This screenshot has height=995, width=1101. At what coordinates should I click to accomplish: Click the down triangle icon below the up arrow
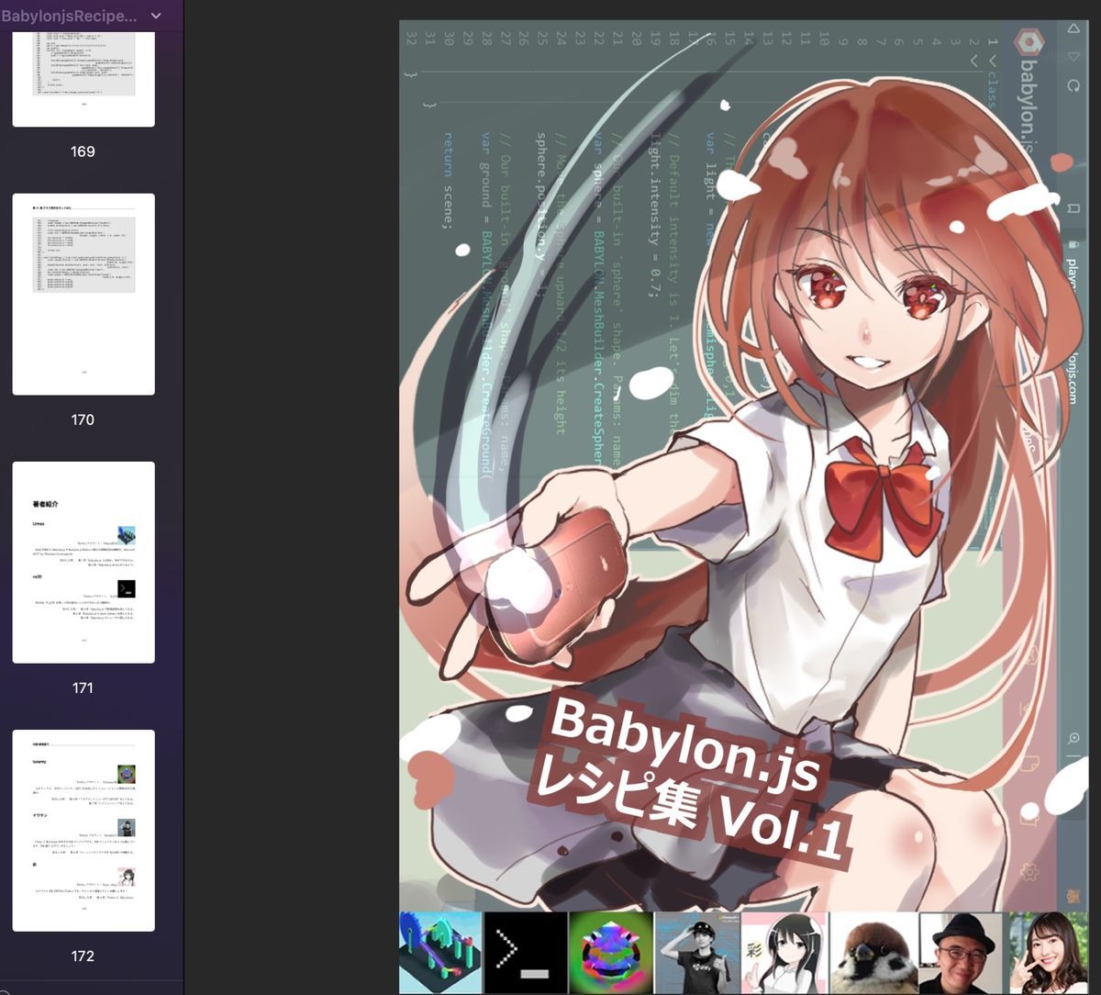point(1073,56)
